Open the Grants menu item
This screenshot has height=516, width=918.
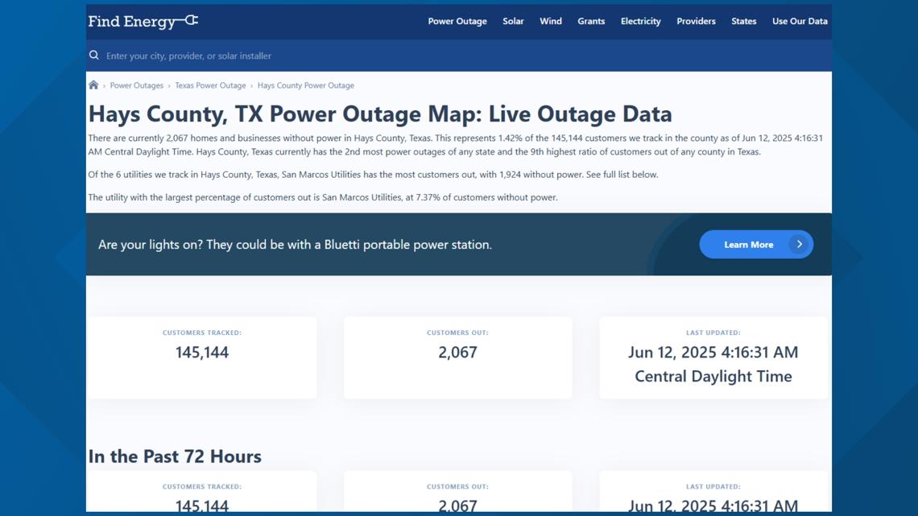click(591, 21)
